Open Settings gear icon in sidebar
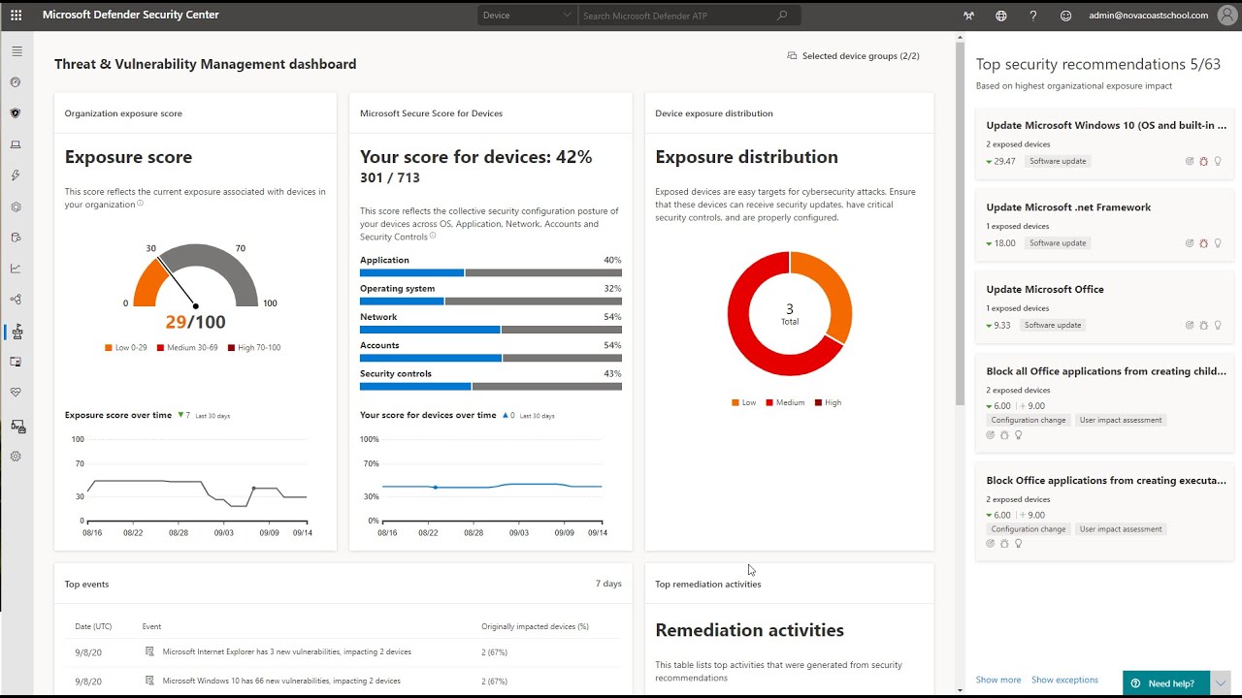The image size is (1242, 698). (x=16, y=456)
